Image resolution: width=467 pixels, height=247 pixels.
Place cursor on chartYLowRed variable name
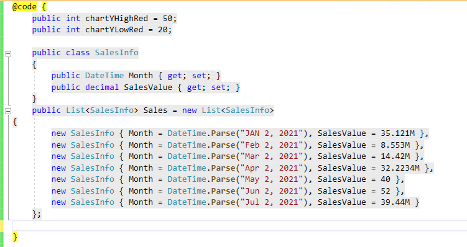114,30
